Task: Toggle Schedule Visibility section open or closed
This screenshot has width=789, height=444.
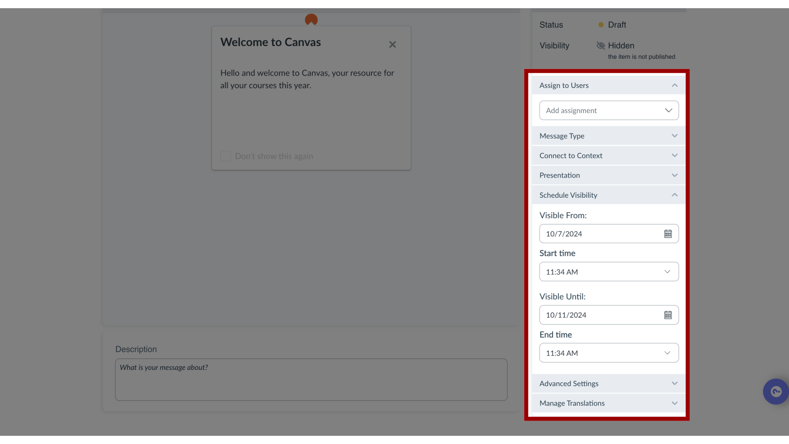Action: tap(608, 194)
